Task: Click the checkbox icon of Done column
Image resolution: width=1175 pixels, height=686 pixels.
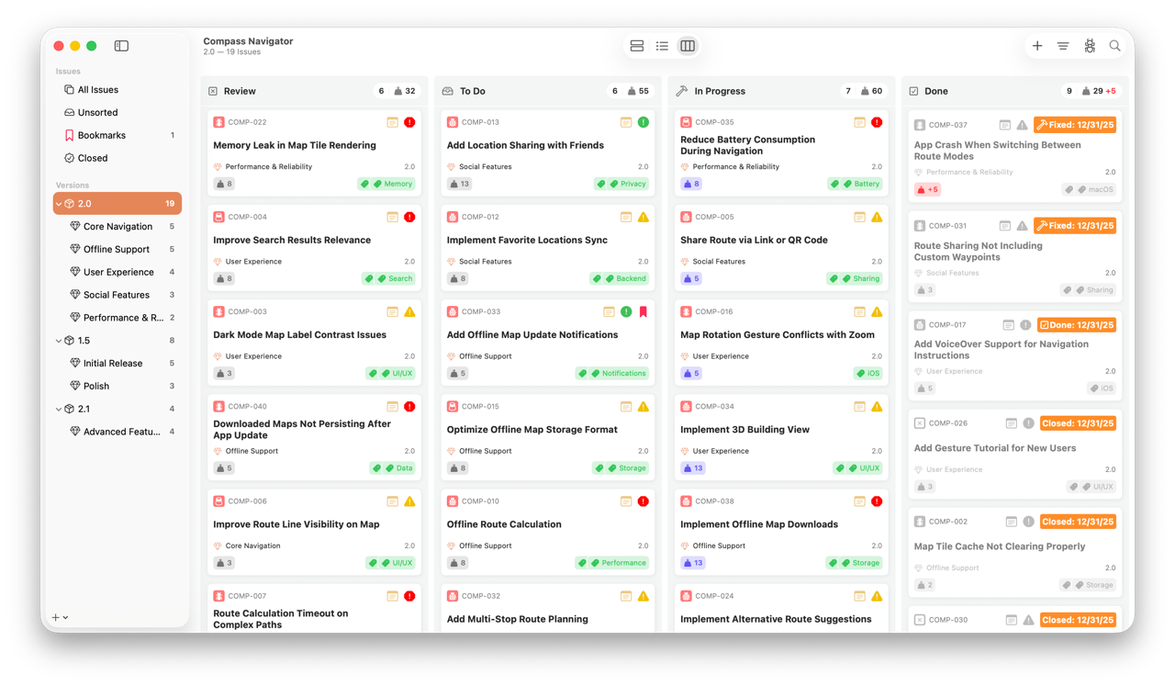Action: pyautogui.click(x=913, y=91)
